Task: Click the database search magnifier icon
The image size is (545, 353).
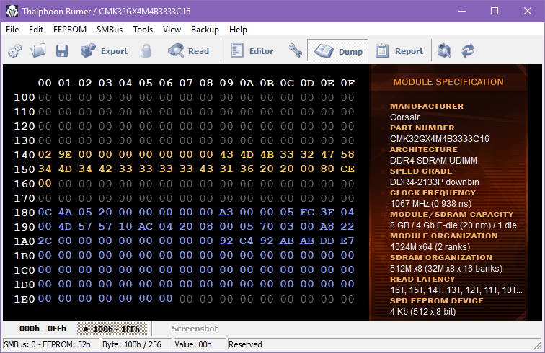Action: pyautogui.click(x=444, y=50)
